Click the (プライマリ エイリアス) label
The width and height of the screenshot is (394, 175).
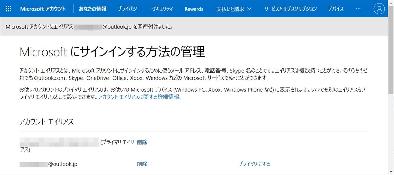[77, 146]
